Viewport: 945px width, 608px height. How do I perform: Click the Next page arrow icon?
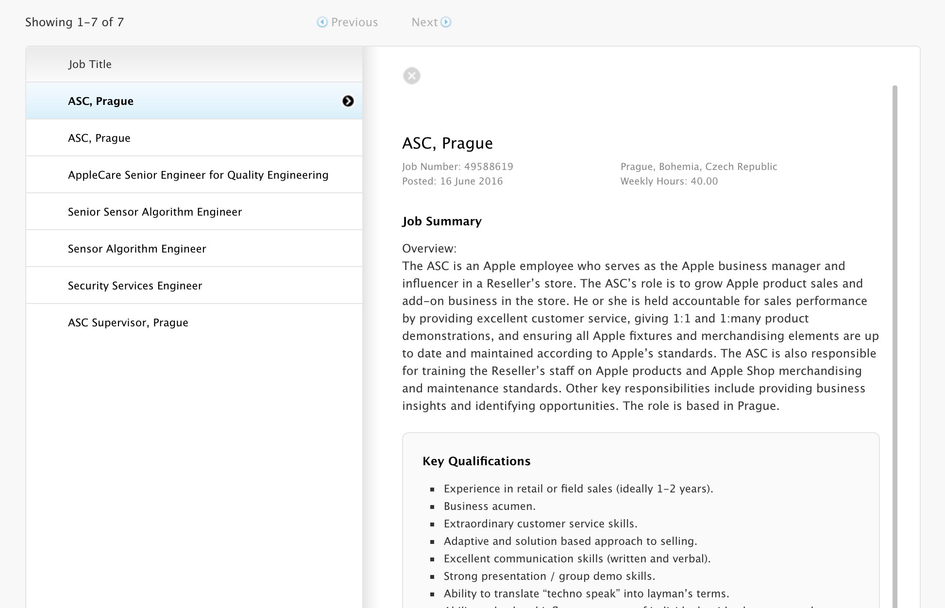[446, 22]
